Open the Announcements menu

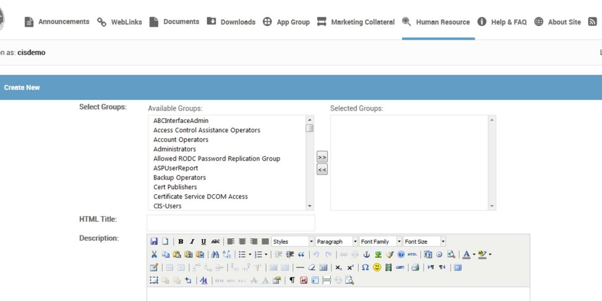pos(63,22)
